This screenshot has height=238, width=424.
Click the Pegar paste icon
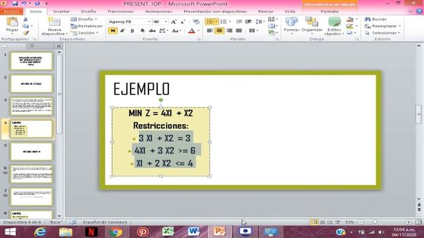pyautogui.click(x=12, y=22)
